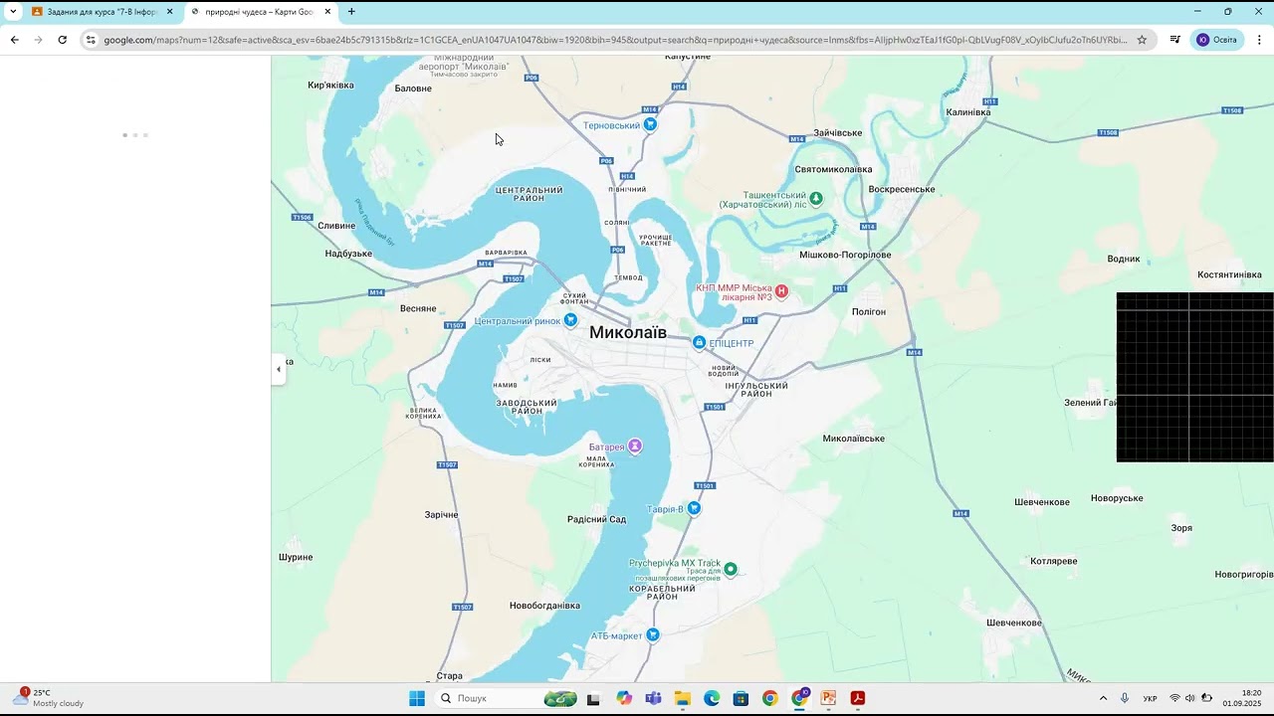Open Adobe Acrobat from the taskbar
Image resolution: width=1274 pixels, height=716 pixels.
click(858, 698)
